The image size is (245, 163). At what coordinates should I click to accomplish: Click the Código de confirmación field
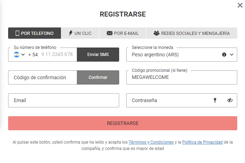pos(42,77)
